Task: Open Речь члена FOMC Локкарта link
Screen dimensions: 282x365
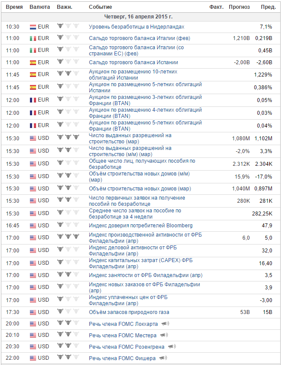Action: click(x=123, y=324)
